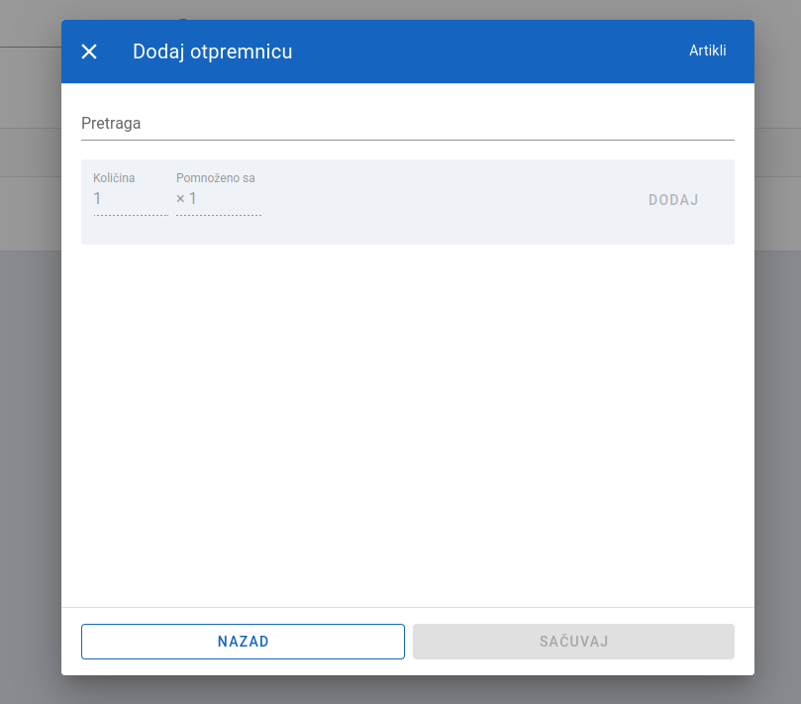Go back with the NAZAD button

point(243,642)
